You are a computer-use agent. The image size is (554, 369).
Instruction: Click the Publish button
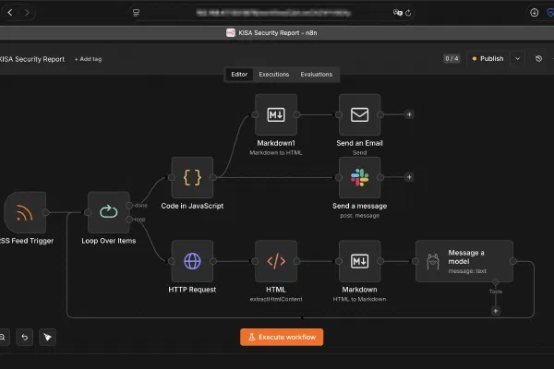tap(488, 59)
